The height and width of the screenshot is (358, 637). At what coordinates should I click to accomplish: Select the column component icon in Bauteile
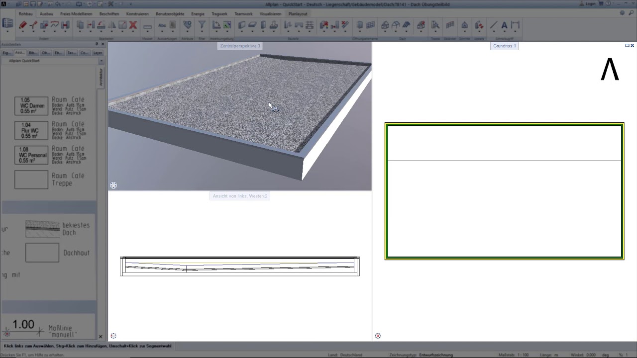point(263,25)
